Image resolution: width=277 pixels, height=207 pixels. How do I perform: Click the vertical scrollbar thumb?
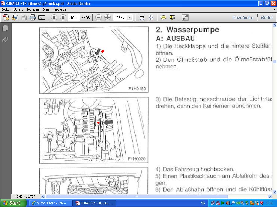click(x=275, y=62)
